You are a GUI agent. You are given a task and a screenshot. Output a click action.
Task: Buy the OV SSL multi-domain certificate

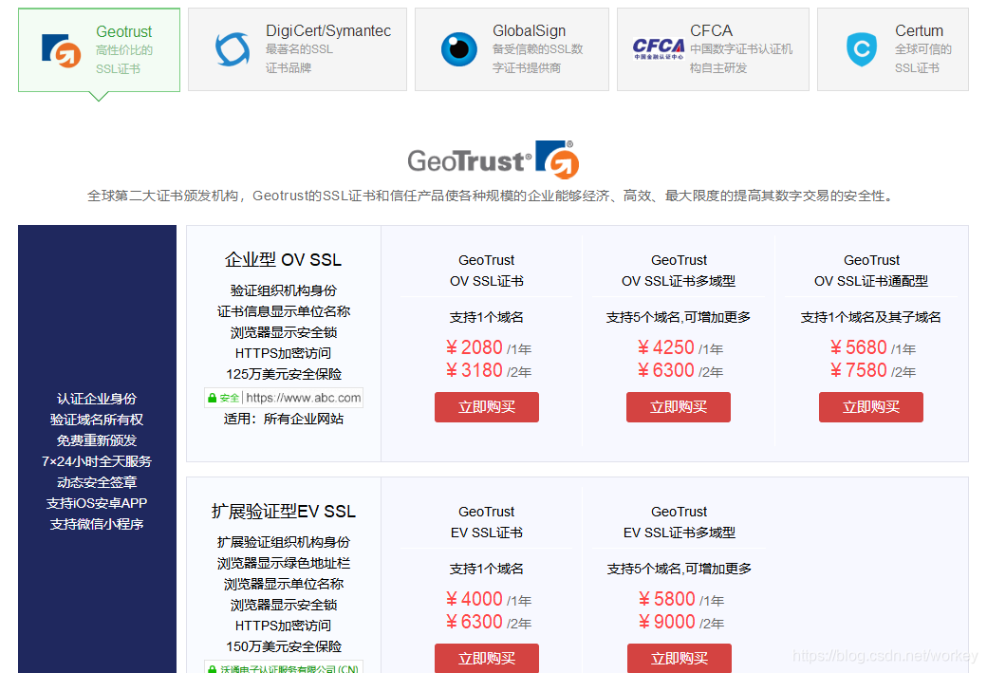[x=679, y=407]
